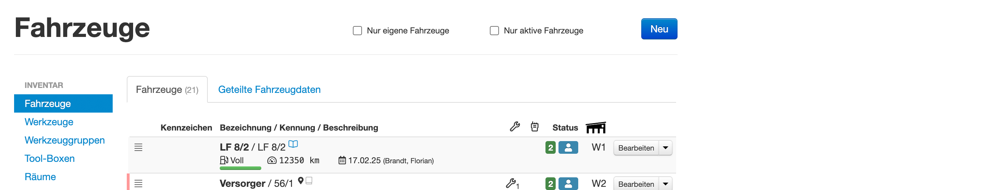Click the green fuel level bar

click(241, 168)
